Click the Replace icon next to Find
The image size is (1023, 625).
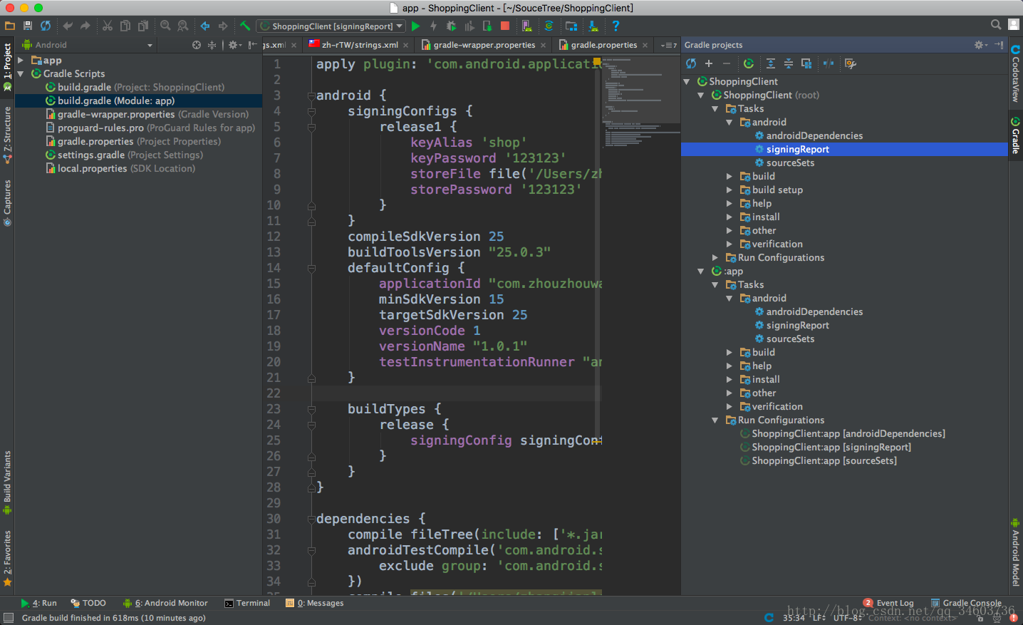point(183,26)
